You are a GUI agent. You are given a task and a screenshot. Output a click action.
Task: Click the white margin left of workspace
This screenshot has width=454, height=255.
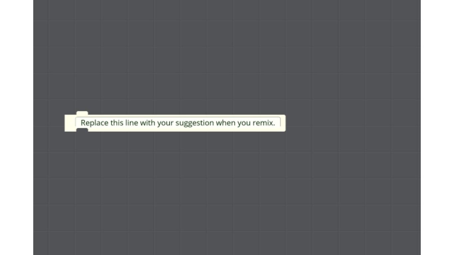tap(17, 127)
